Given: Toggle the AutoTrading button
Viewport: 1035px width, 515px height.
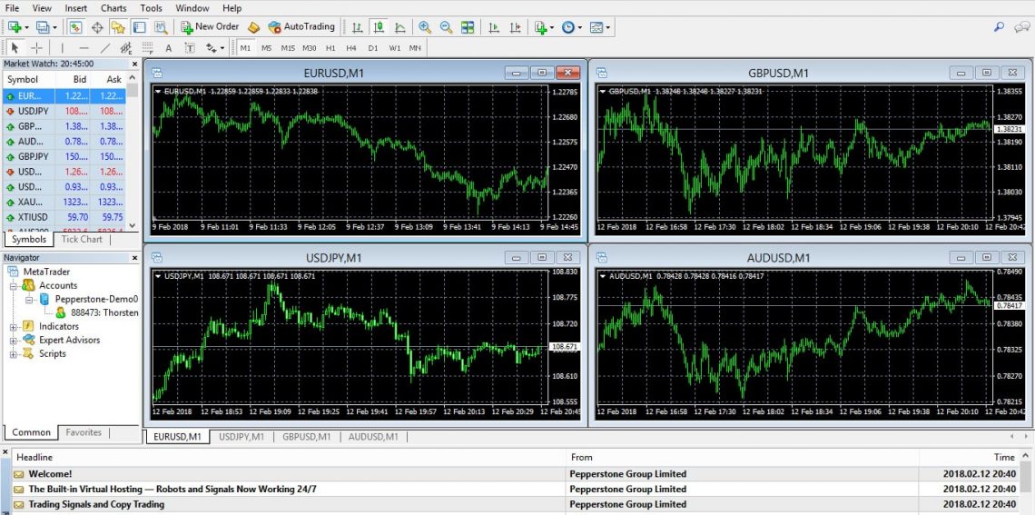Looking at the screenshot, I should (x=301, y=27).
